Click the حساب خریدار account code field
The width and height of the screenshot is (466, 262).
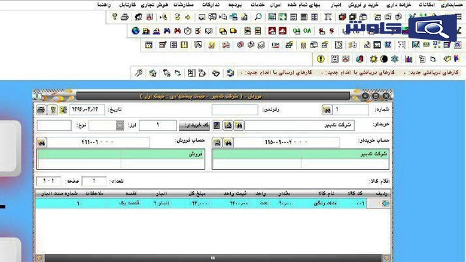pyautogui.click(x=287, y=143)
